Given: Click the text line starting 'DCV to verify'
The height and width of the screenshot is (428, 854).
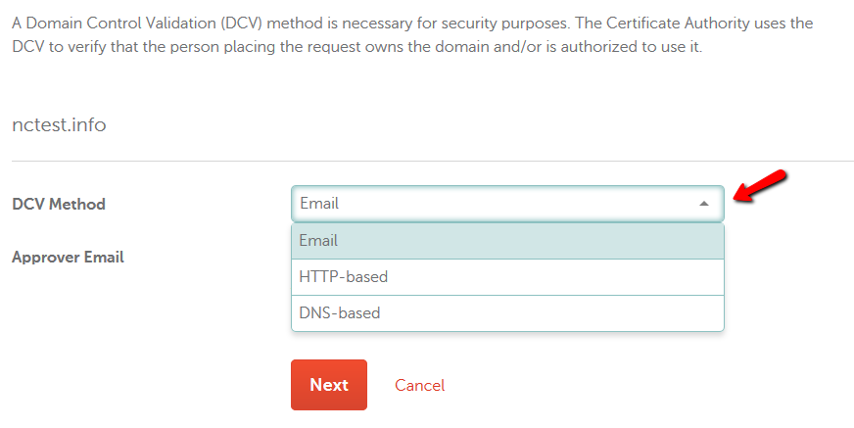Looking at the screenshot, I should (357, 47).
